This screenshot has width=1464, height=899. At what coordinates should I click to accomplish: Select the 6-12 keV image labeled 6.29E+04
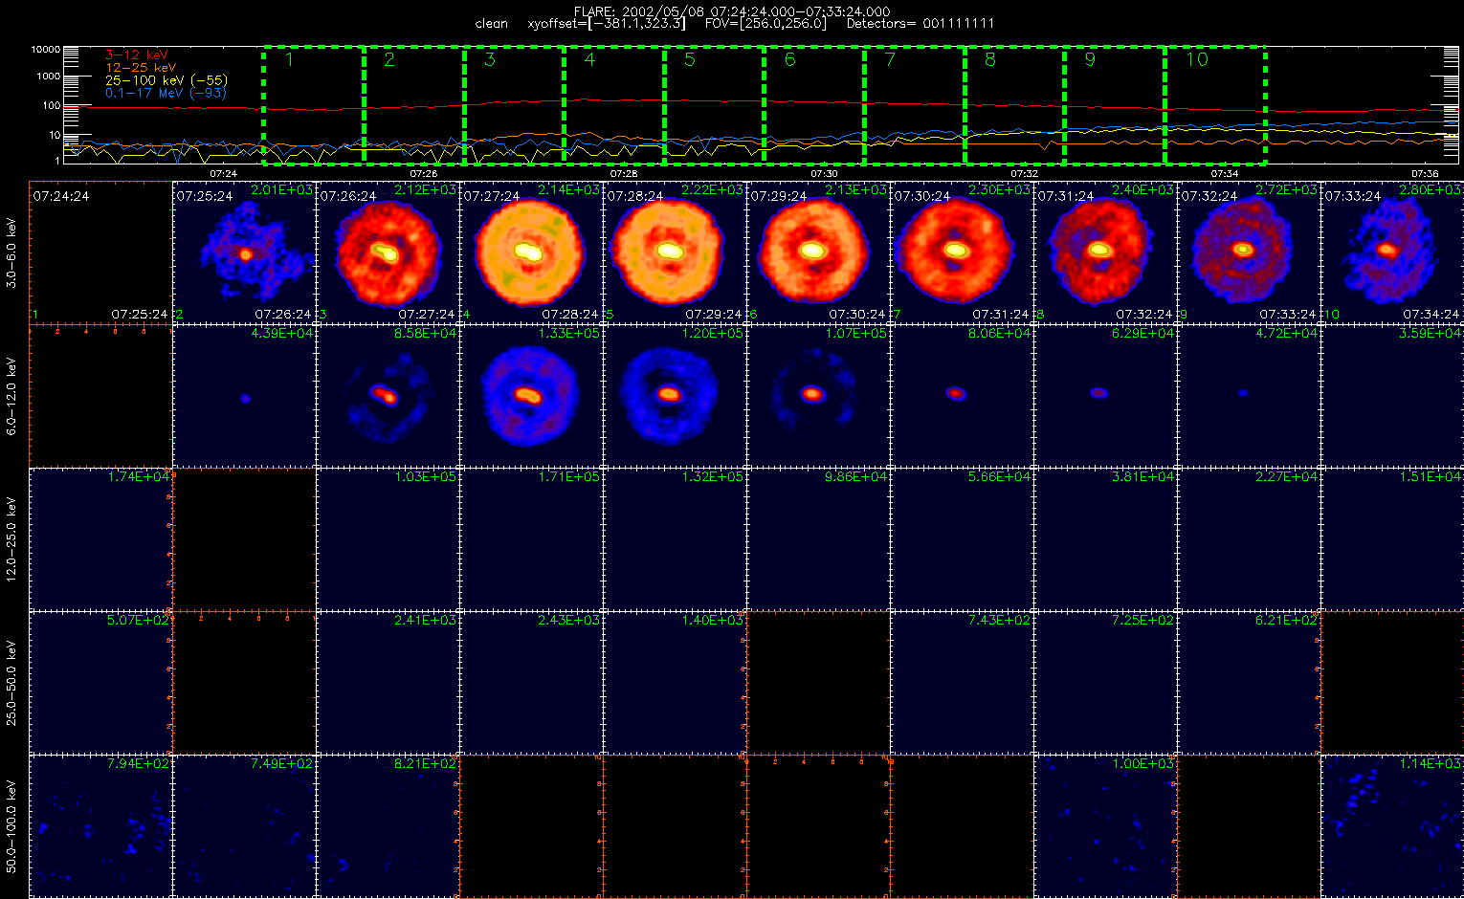point(1105,395)
